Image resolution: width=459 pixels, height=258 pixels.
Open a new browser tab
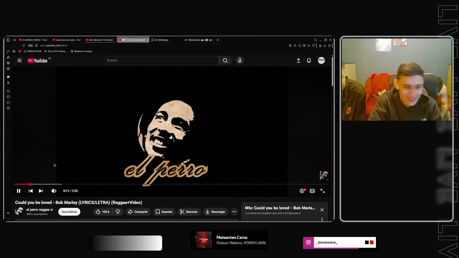coord(218,40)
